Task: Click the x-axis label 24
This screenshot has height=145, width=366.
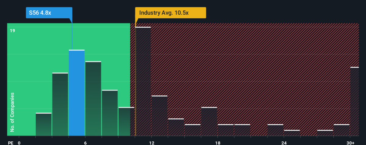Action: [x=284, y=143]
